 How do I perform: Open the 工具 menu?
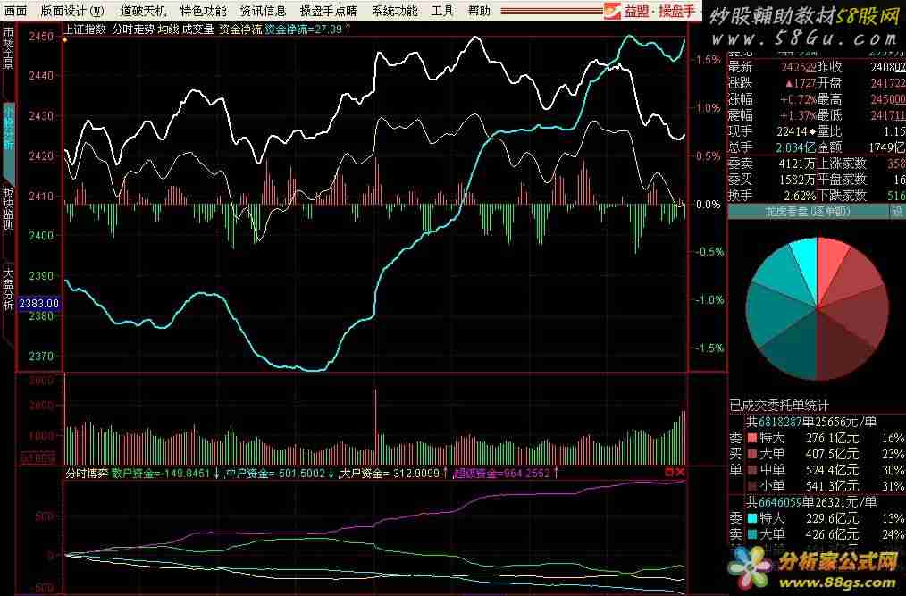click(442, 11)
